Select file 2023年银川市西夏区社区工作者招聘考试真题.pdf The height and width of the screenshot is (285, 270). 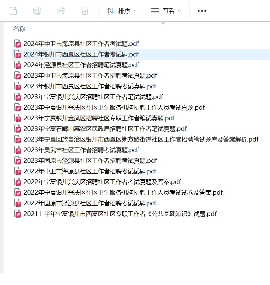click(x=90, y=86)
